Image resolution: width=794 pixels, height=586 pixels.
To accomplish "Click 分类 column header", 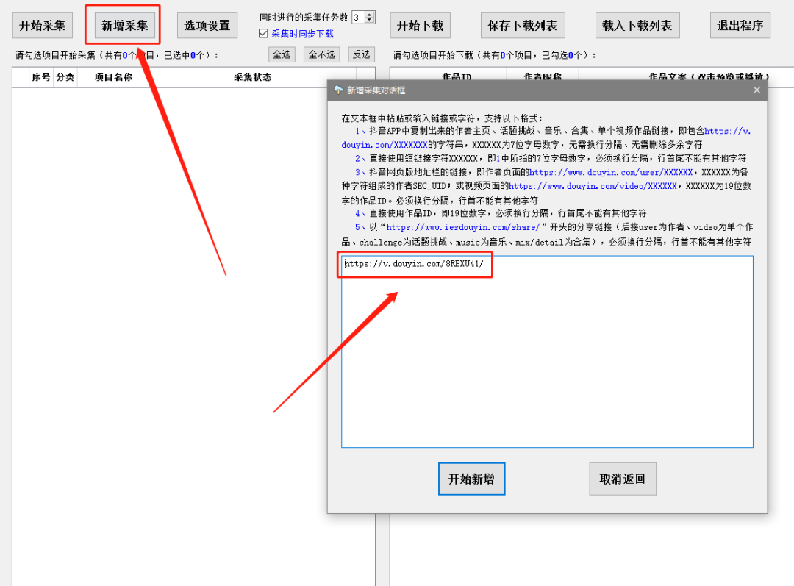I will (x=65, y=77).
